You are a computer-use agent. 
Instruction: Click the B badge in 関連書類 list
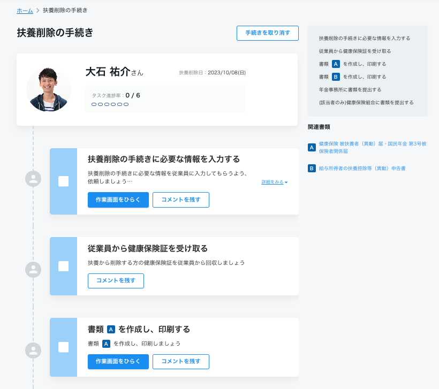(x=312, y=168)
